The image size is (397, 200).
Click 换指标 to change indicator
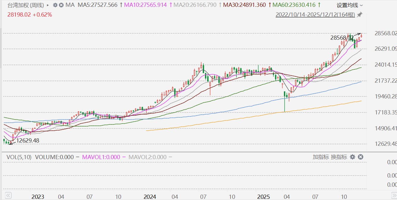tap(338, 157)
